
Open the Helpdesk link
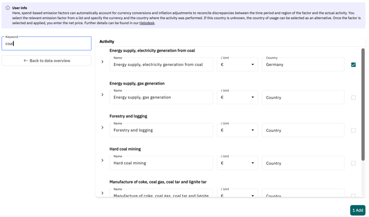click(147, 23)
